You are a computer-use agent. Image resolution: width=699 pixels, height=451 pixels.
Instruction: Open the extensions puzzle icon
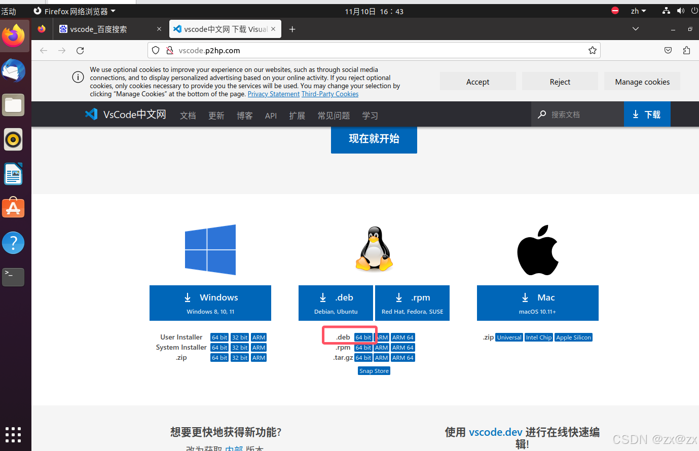click(x=686, y=50)
